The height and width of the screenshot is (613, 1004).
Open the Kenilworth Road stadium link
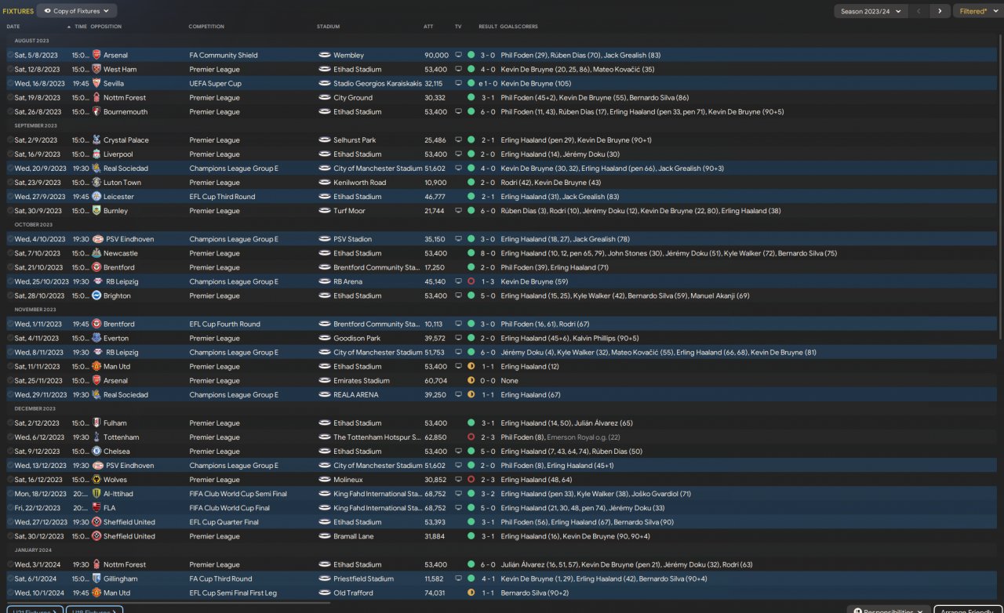[360, 183]
